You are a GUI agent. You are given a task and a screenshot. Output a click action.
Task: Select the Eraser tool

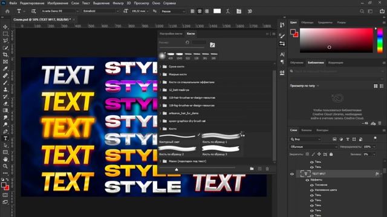(5, 104)
